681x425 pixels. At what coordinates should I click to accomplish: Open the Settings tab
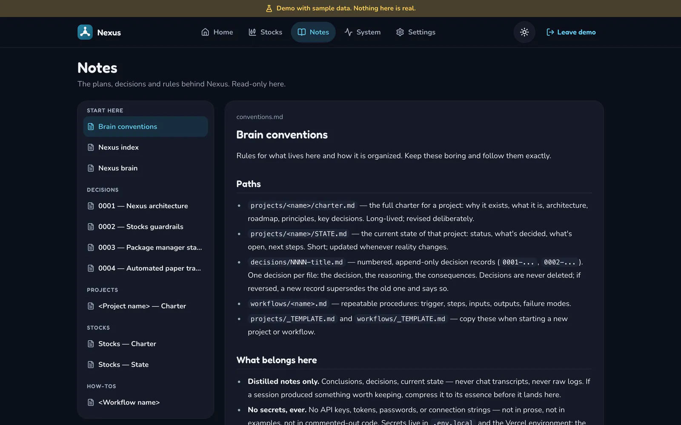point(416,32)
